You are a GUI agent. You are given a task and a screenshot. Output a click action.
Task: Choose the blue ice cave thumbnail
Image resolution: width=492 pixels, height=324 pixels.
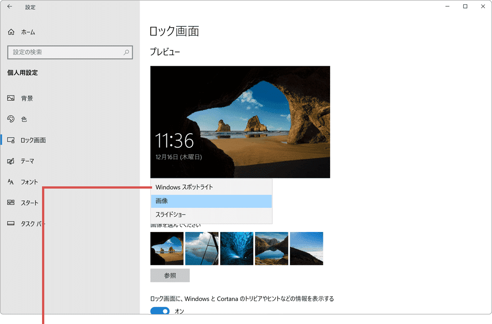click(237, 248)
